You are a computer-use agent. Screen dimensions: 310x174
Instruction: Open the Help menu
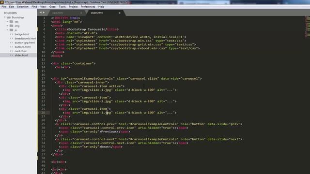(101, 7)
